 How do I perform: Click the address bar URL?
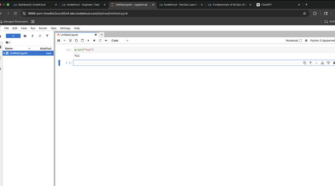coord(78,14)
